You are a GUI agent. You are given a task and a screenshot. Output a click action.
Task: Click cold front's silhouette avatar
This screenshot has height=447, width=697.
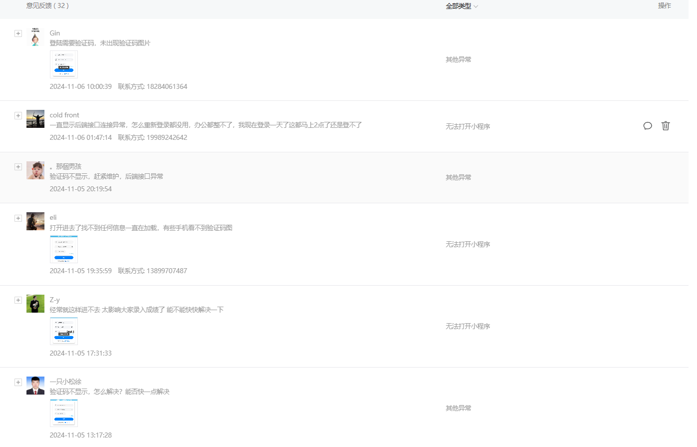click(35, 119)
